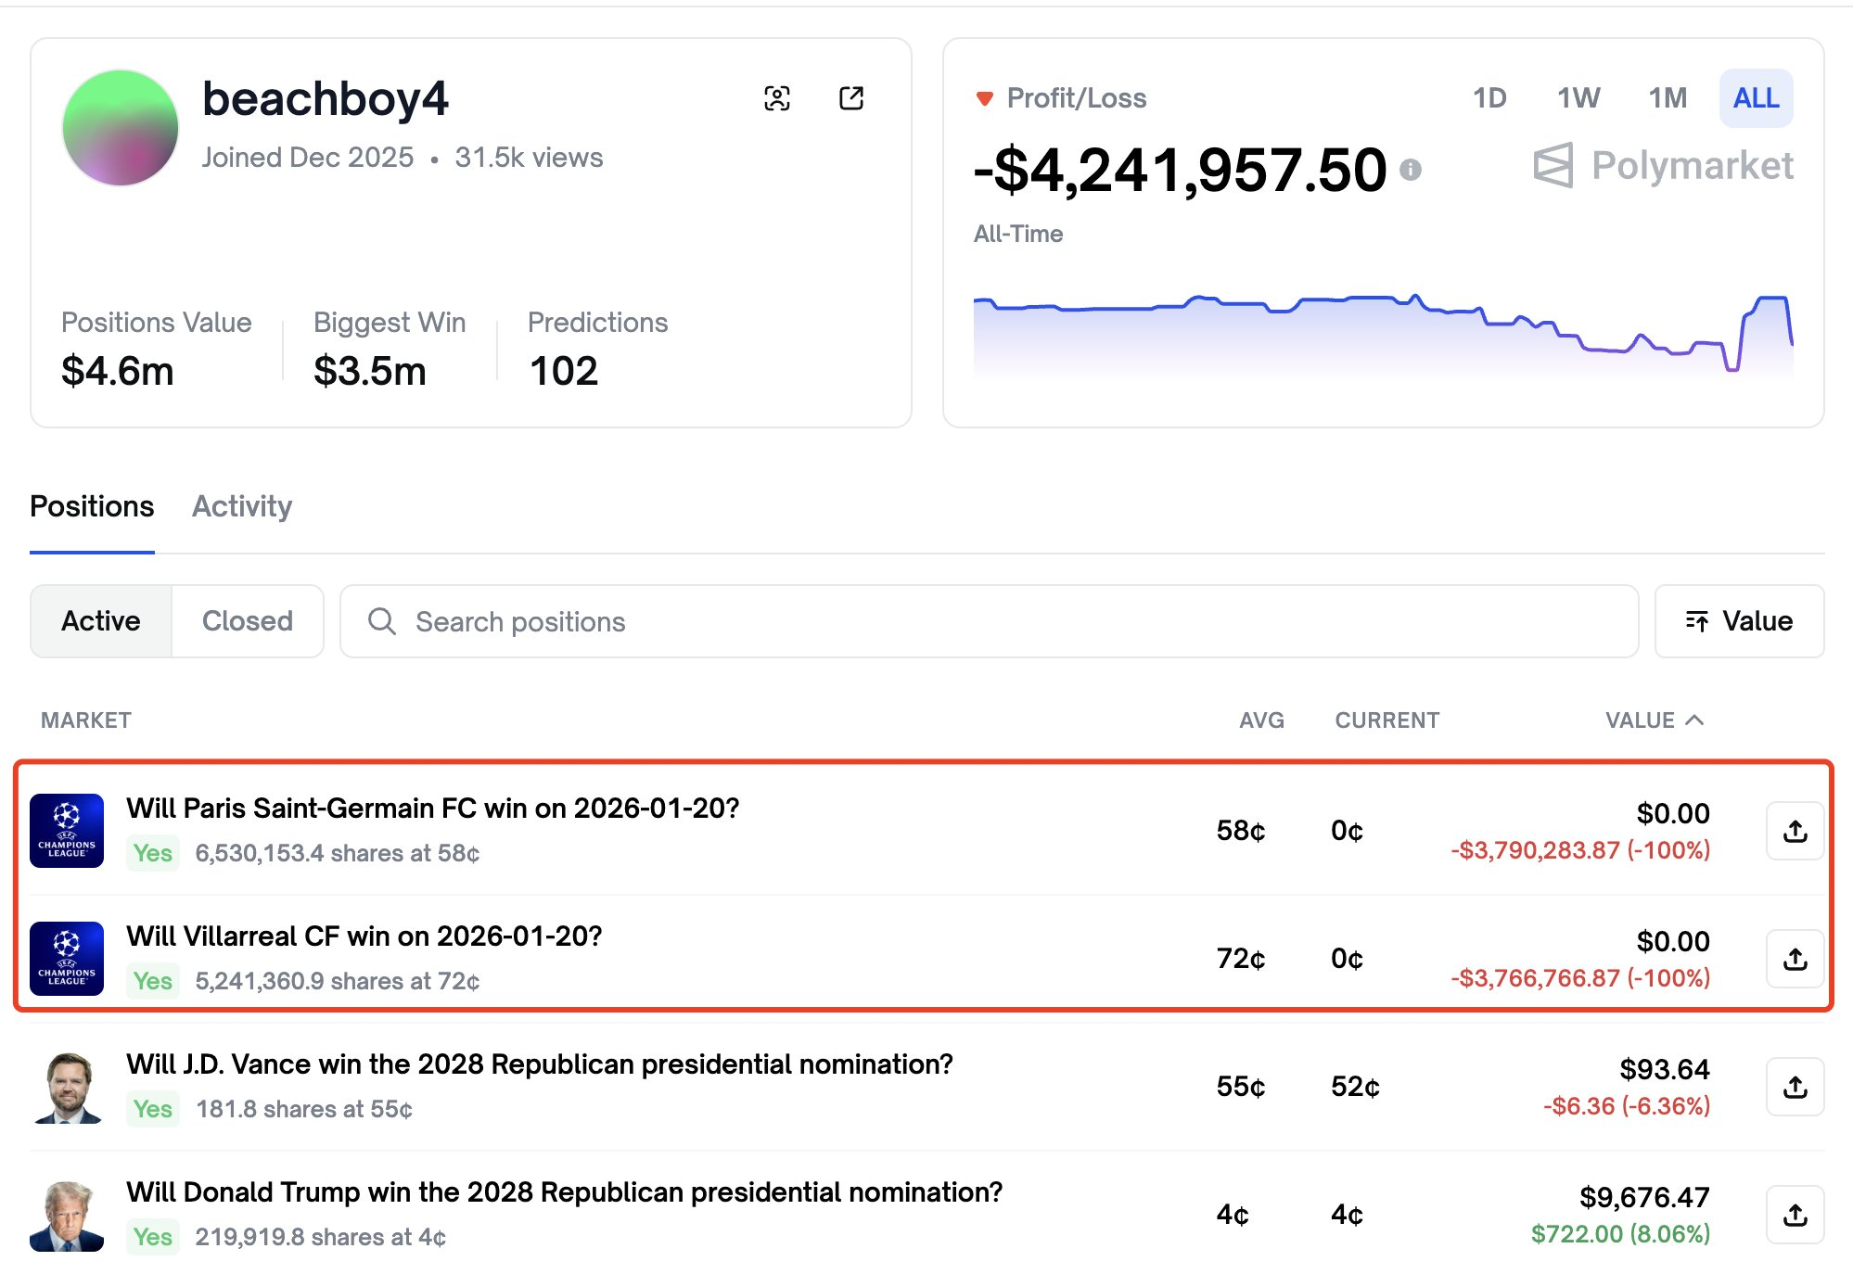
Task: Share the Villarreal CF position
Action: pyautogui.click(x=1795, y=959)
